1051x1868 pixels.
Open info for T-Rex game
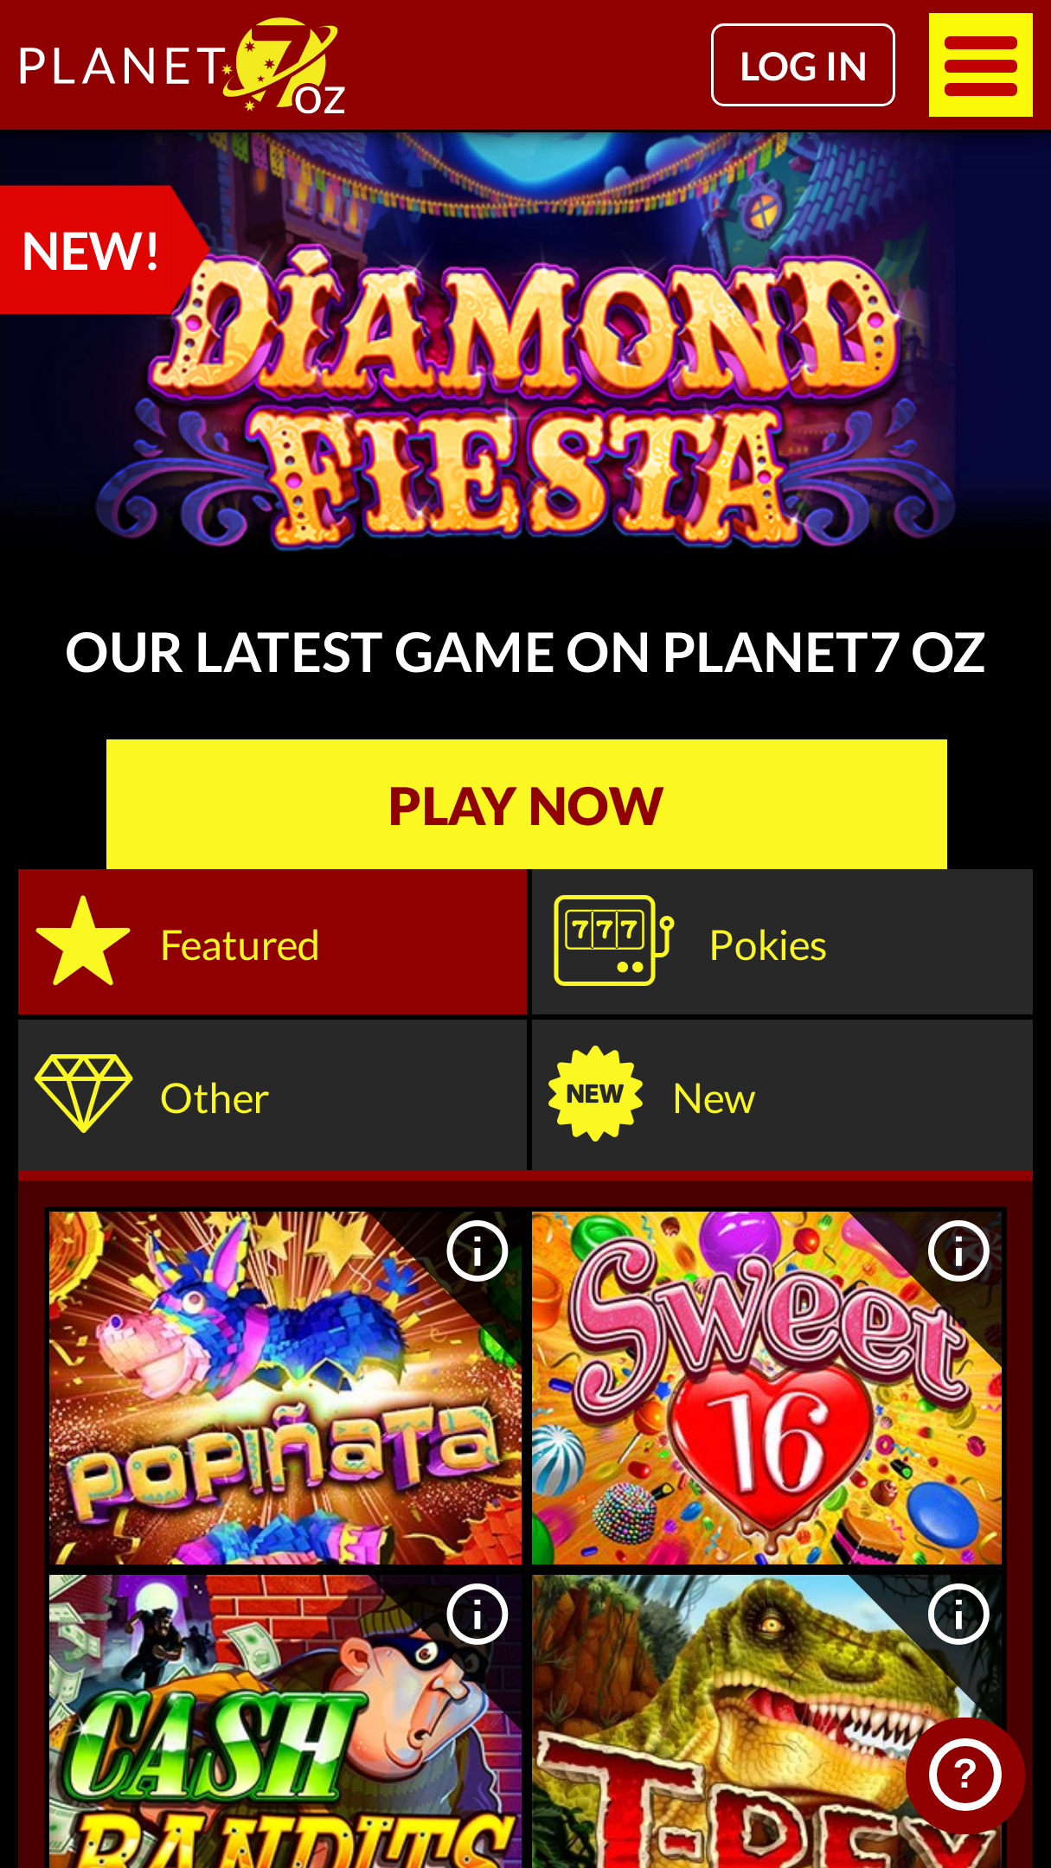coord(958,1614)
